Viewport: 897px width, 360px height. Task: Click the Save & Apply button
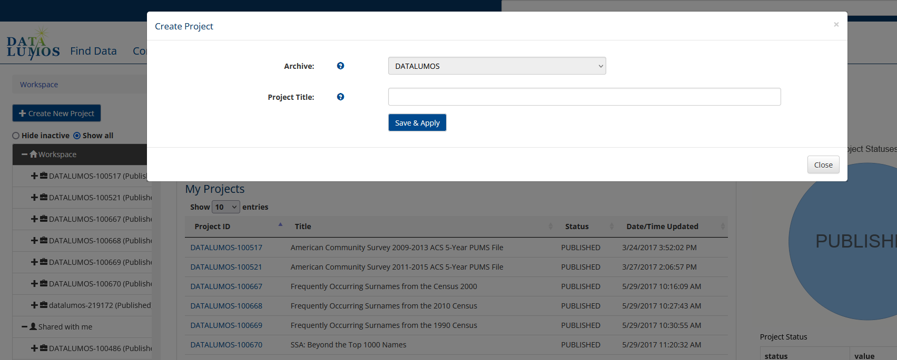(417, 122)
